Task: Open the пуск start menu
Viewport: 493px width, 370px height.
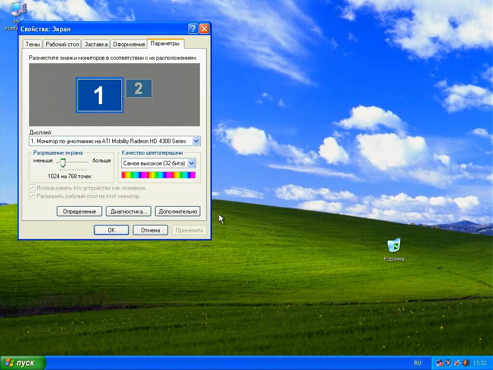Action: [x=23, y=363]
